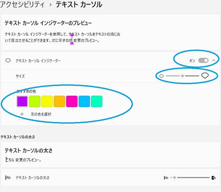The height and width of the screenshot is (192, 221).
Task: Click the indicator size slider thumb
Action: tap(182, 76)
